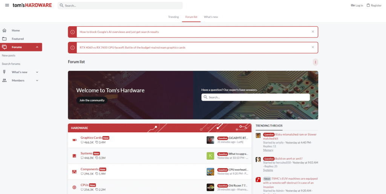
Task: Open New posts in sidebar
Action: coord(9,56)
